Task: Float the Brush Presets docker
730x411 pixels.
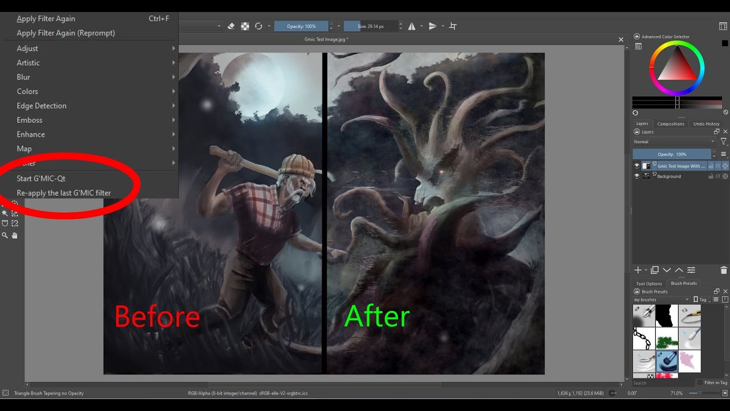Action: click(717, 292)
